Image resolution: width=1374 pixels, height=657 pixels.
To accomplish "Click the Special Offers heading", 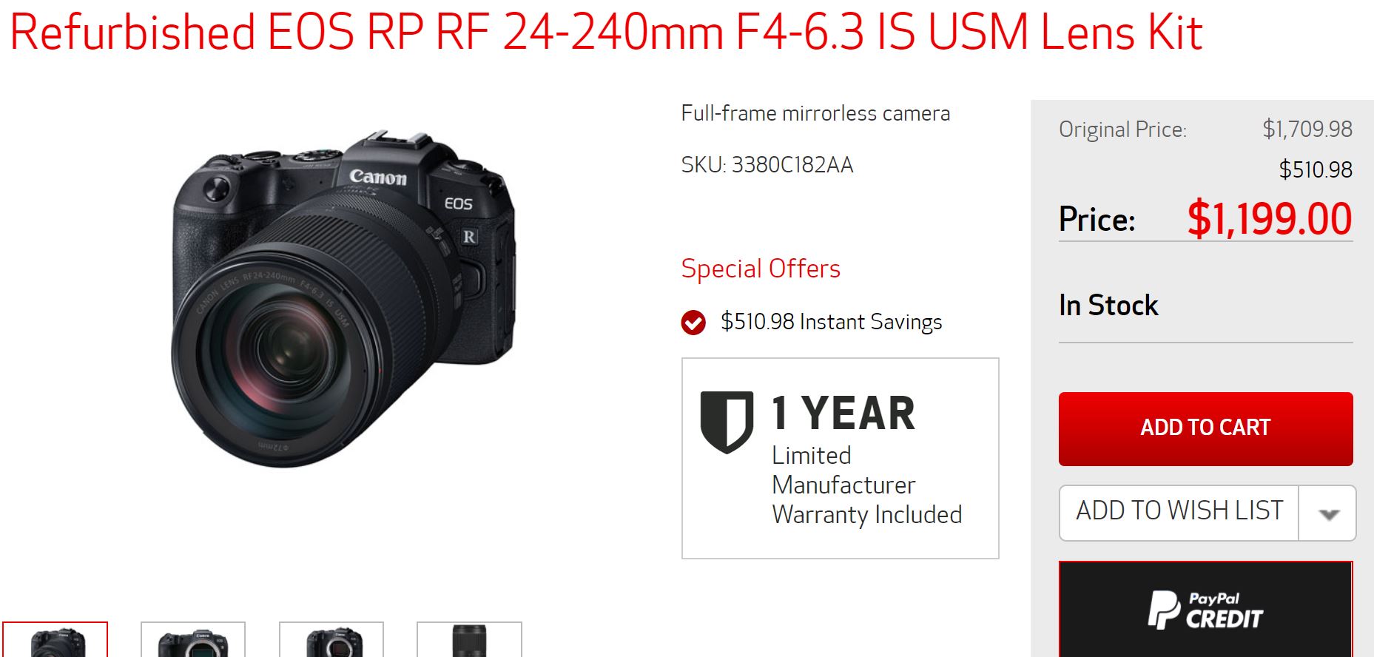I will point(761,268).
